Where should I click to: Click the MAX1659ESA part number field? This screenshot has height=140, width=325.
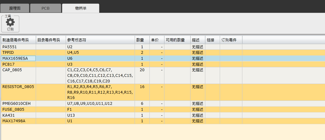[x=18, y=58]
